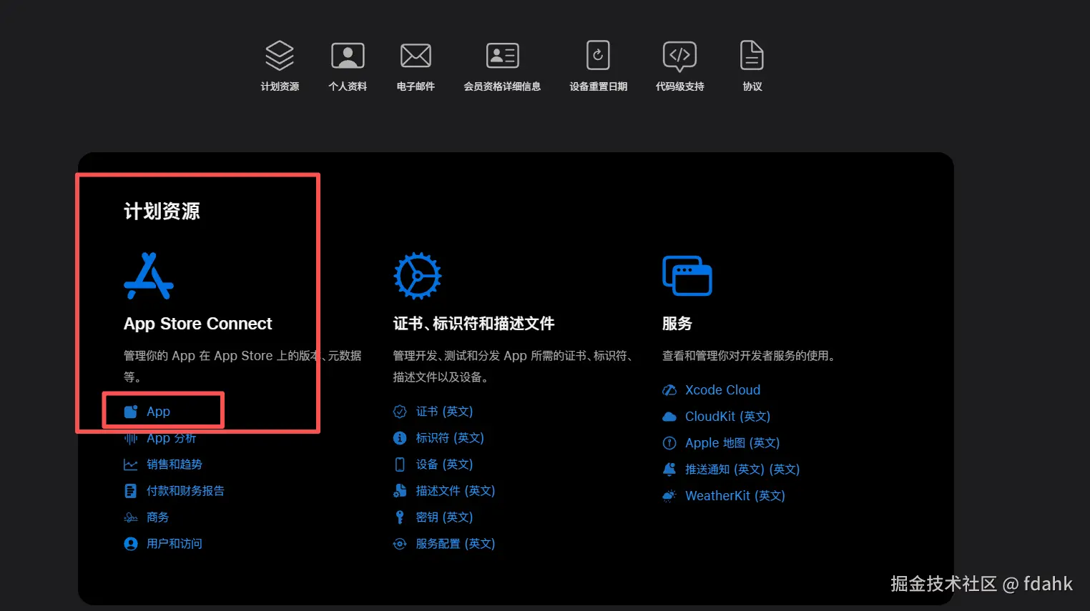Open the 用户和访问 link
The width and height of the screenshot is (1090, 611).
pyautogui.click(x=175, y=544)
